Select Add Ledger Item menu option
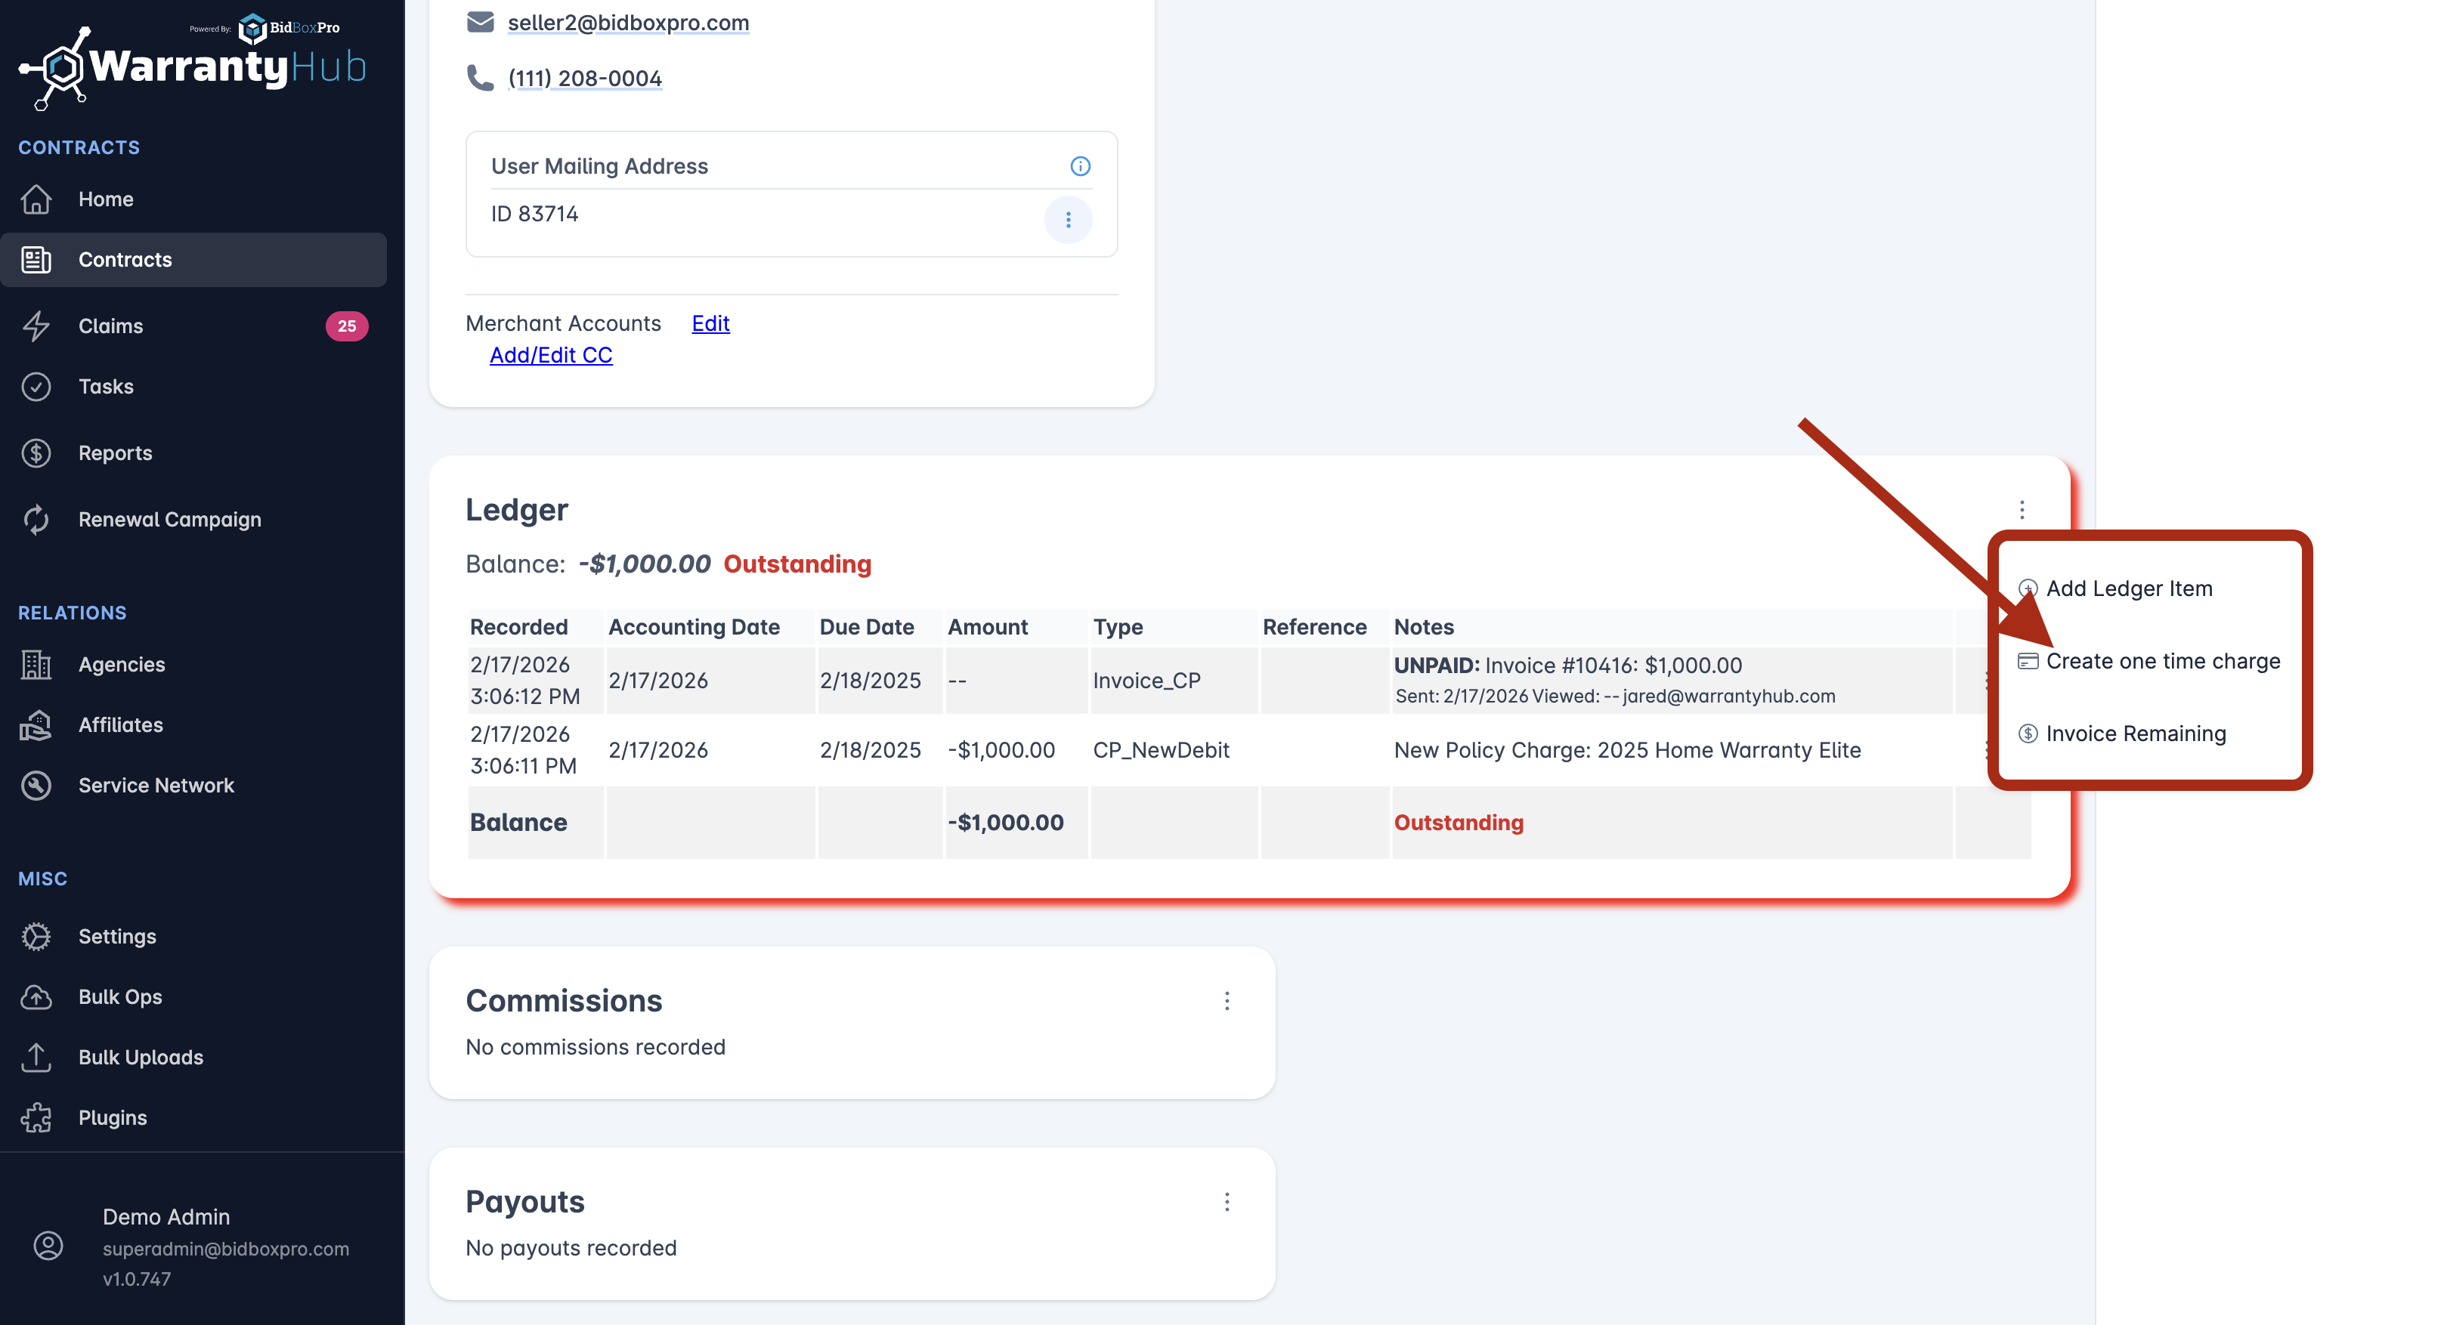 2128,588
